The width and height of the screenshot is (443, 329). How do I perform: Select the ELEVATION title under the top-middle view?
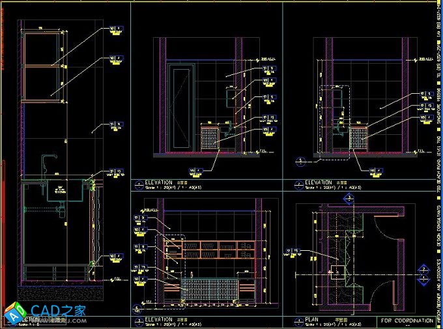click(159, 182)
